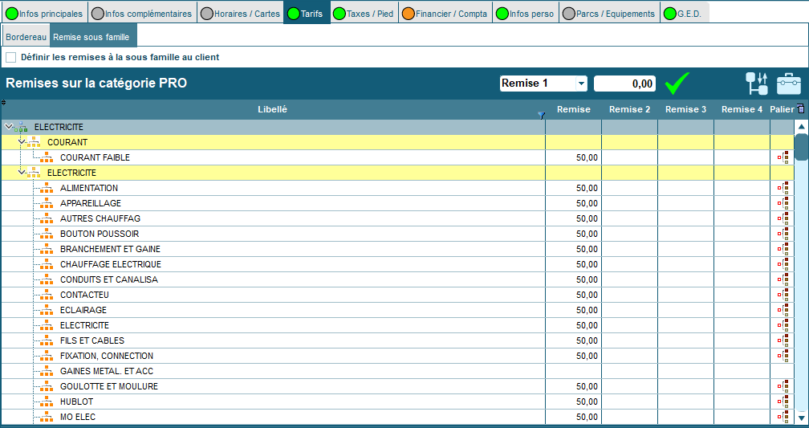Viewport: 809px width, 428px height.
Task: Collapse the COURANT family node
Action: click(22, 142)
